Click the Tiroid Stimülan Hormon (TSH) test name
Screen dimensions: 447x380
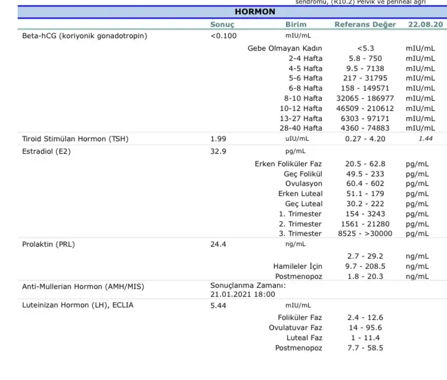point(75,139)
